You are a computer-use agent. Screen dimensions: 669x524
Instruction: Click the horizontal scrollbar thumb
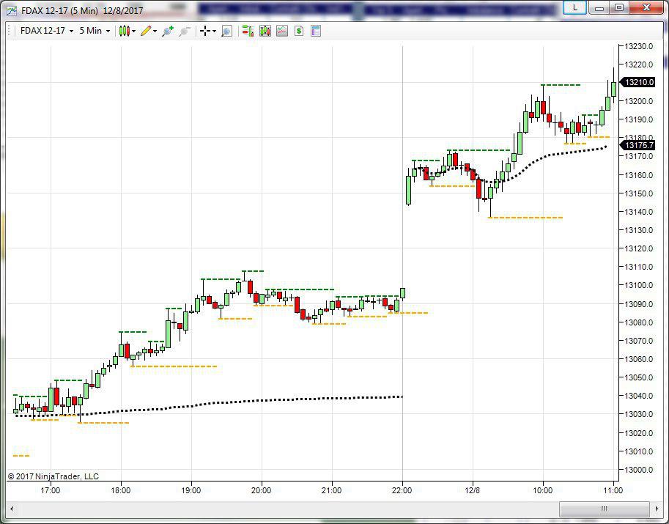pos(604,509)
